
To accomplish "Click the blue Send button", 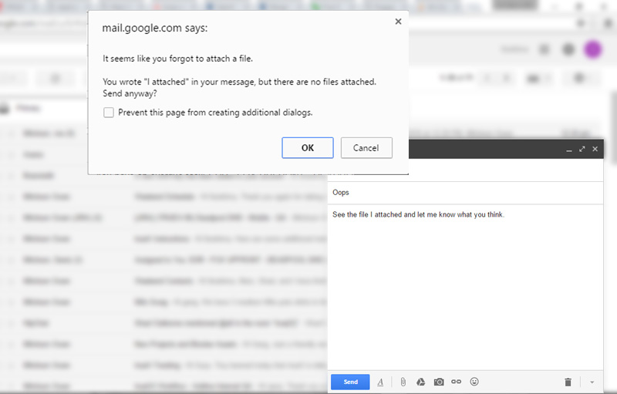I will pyautogui.click(x=350, y=382).
